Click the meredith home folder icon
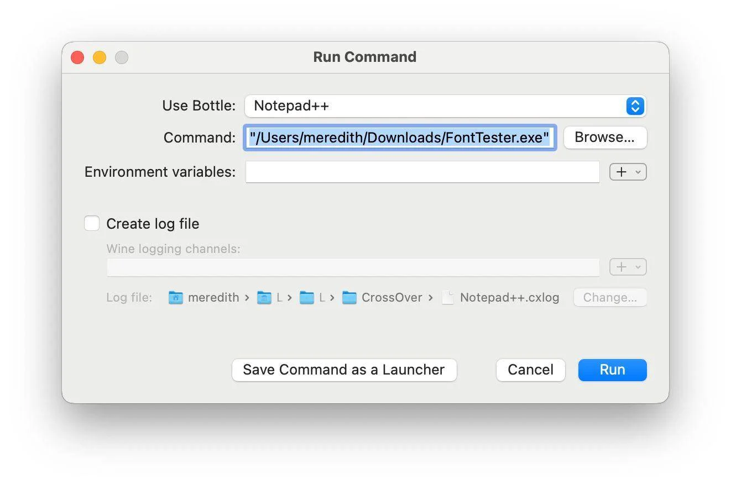731x485 pixels. click(175, 298)
